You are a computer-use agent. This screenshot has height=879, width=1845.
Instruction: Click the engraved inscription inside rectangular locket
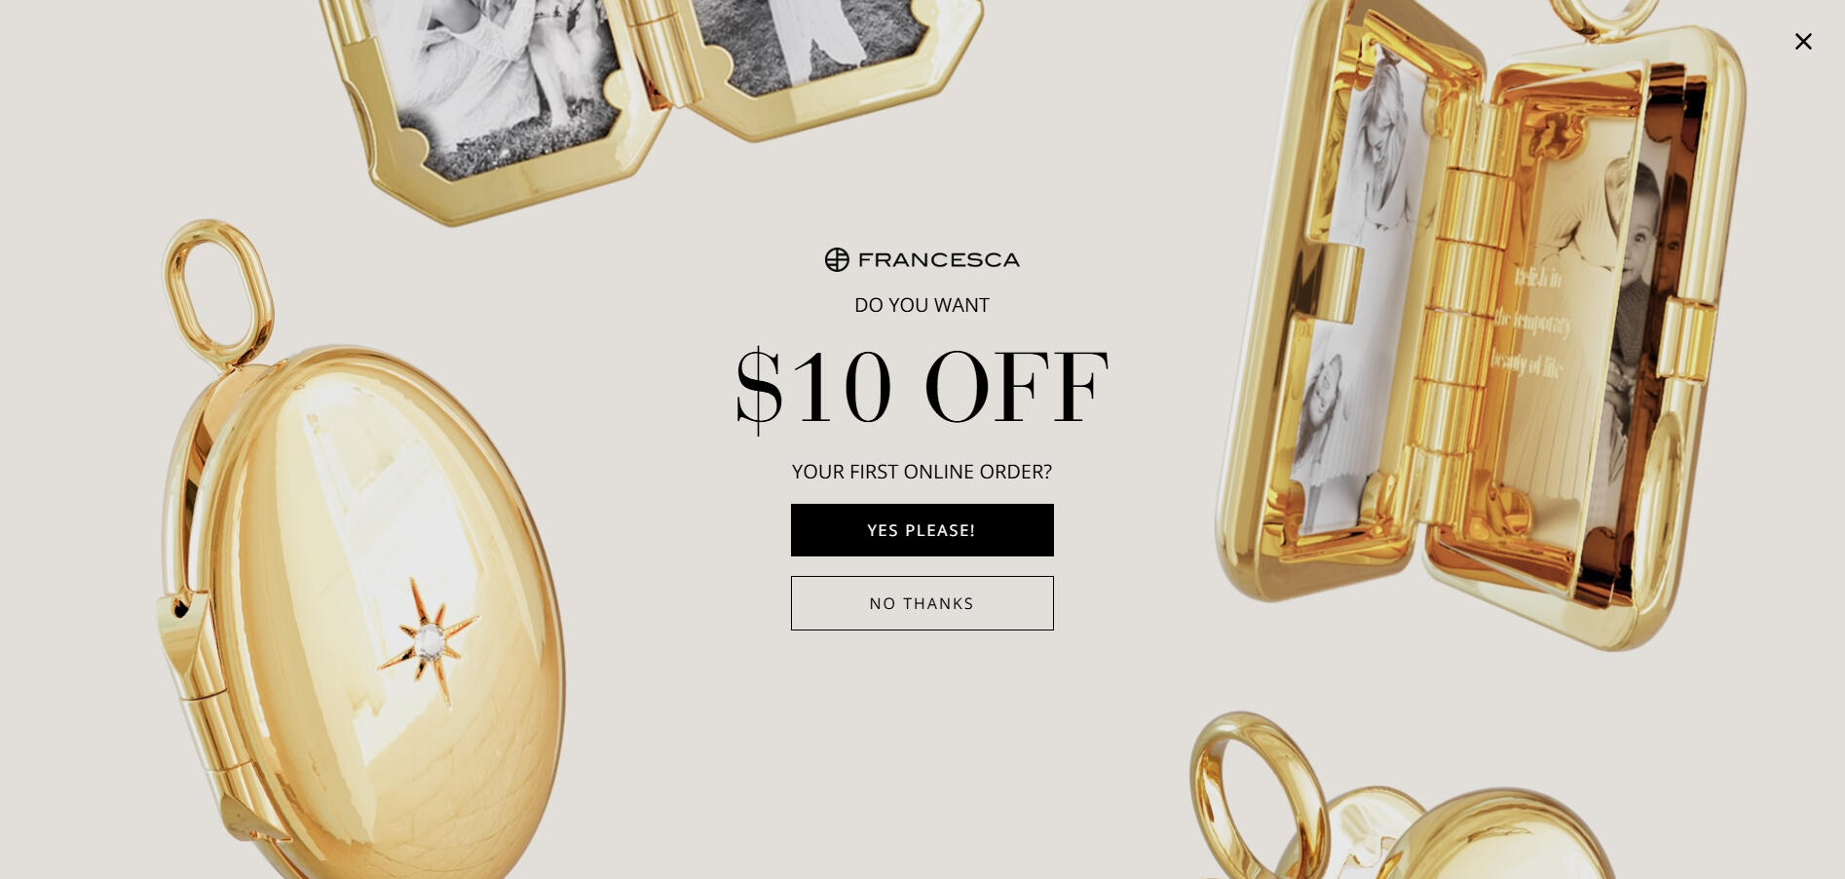(1531, 323)
